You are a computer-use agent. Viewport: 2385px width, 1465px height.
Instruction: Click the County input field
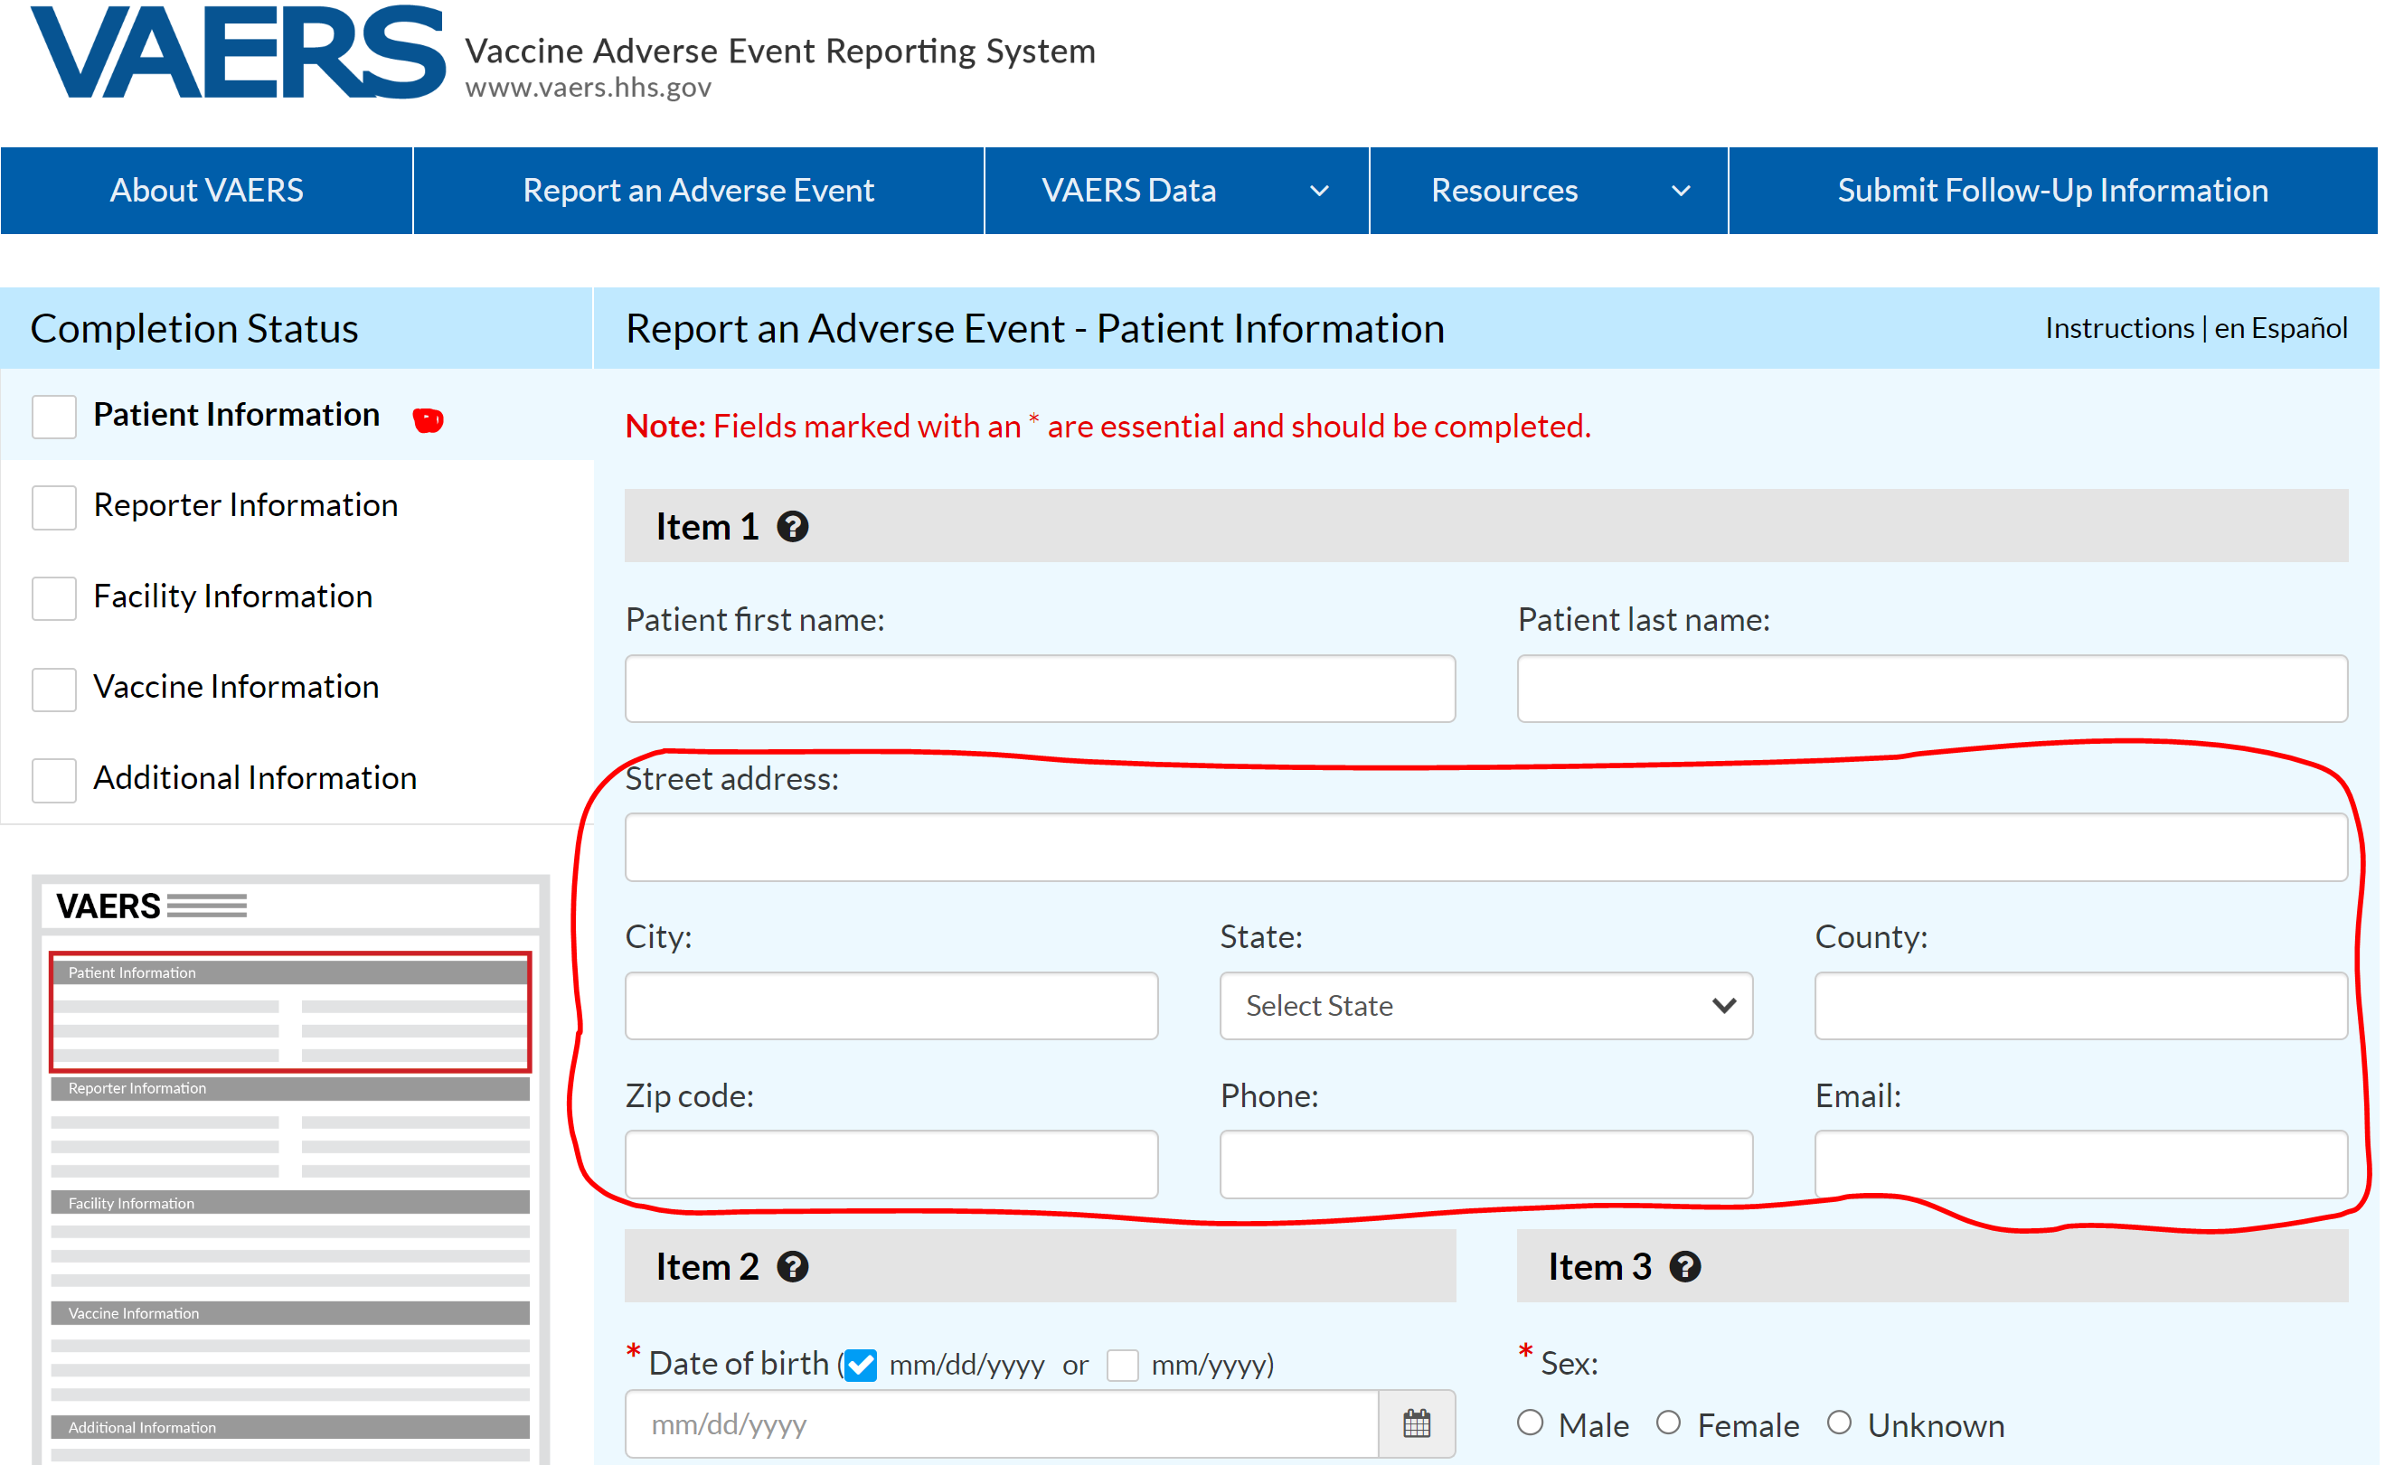click(2080, 1006)
